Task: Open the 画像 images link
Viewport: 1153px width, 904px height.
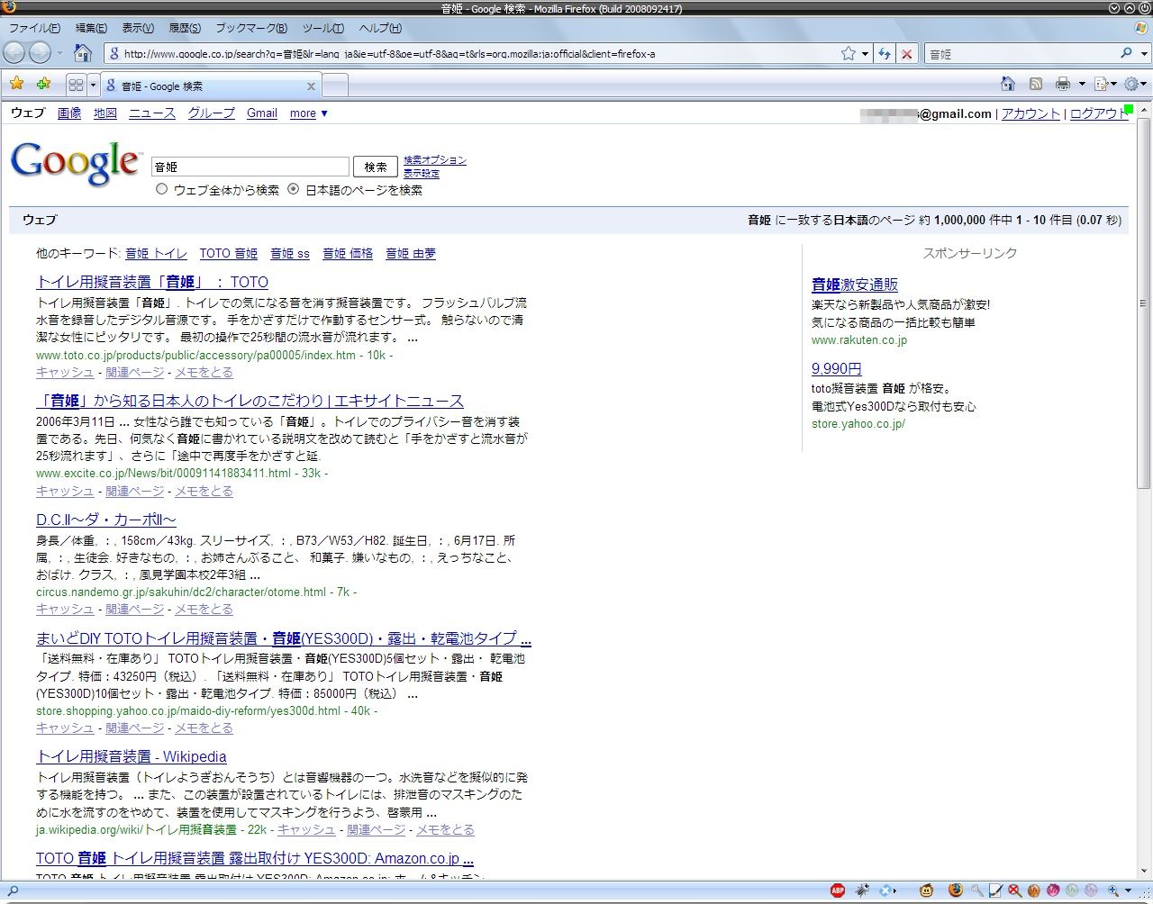Action: tap(69, 113)
